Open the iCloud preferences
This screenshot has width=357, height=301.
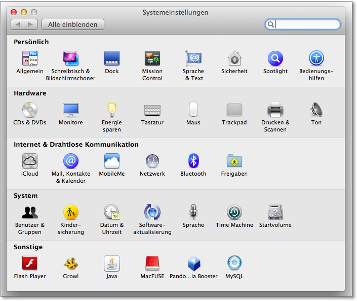[29, 161]
